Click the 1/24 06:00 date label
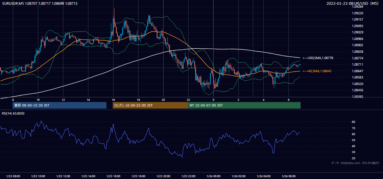 point(289,176)
